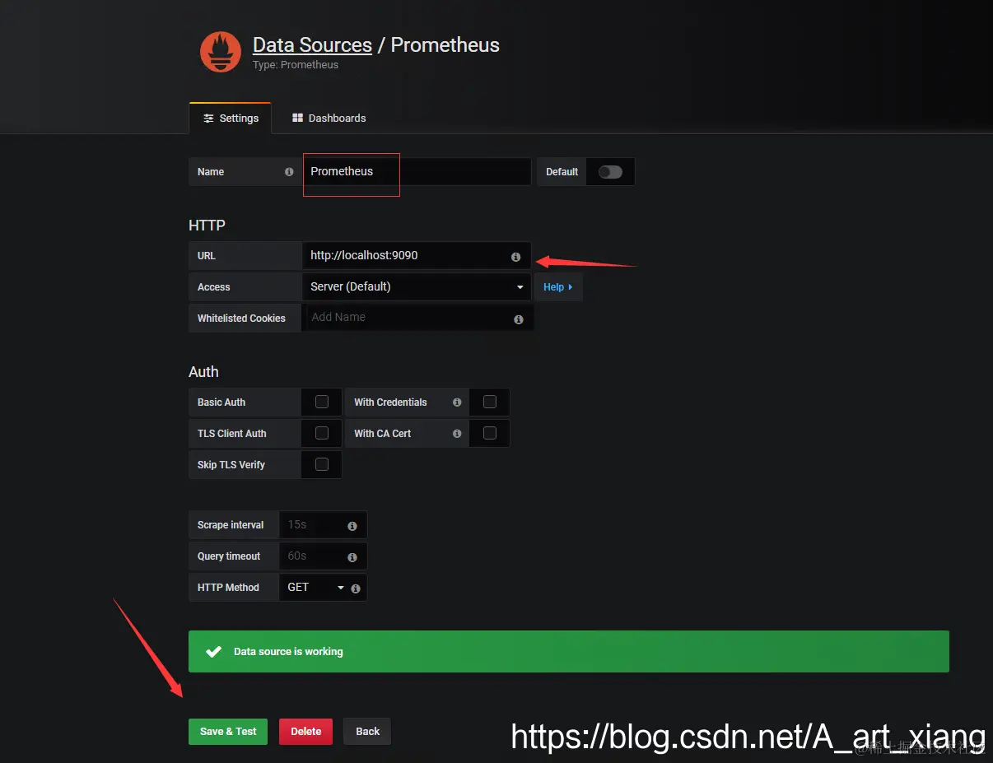Screen dimensions: 993x763
Task: Click the Prometheus flame logo icon
Action: click(x=221, y=51)
